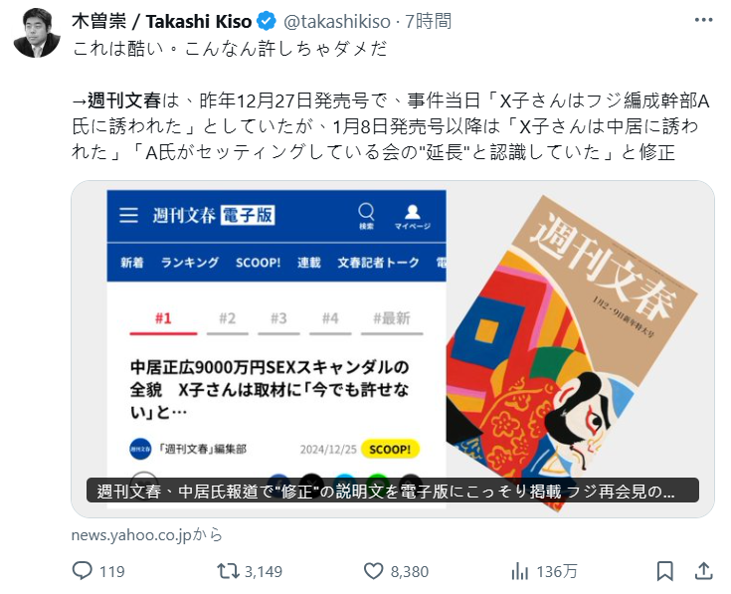
Task: Click the yellow SCOOP! badge
Action: (x=390, y=449)
